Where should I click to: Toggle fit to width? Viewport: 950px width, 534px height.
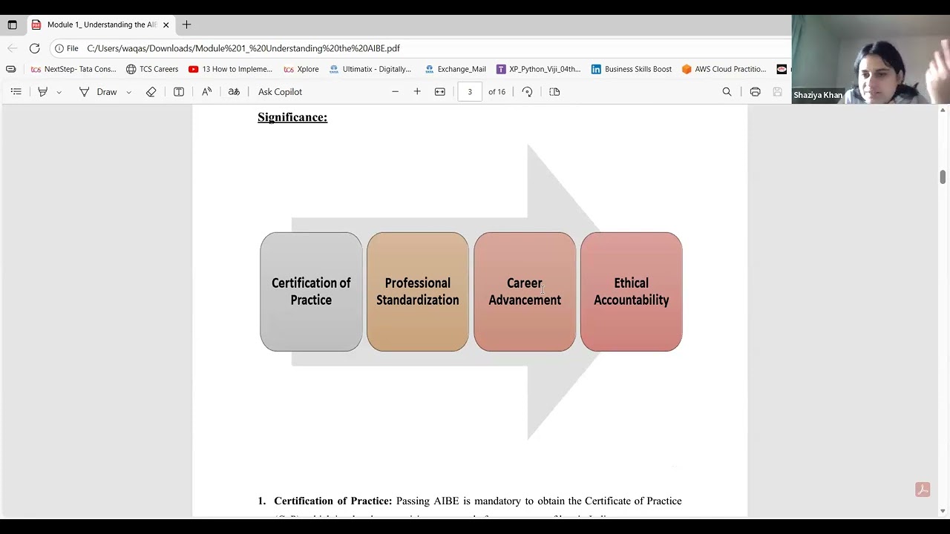click(x=440, y=92)
